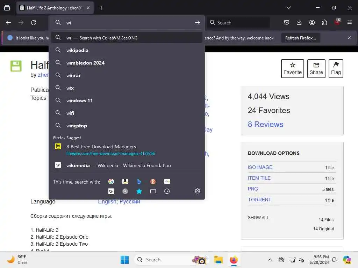The image size is (358, 268).
Task: Click the Windows taskbar Search box
Action: click(171, 260)
